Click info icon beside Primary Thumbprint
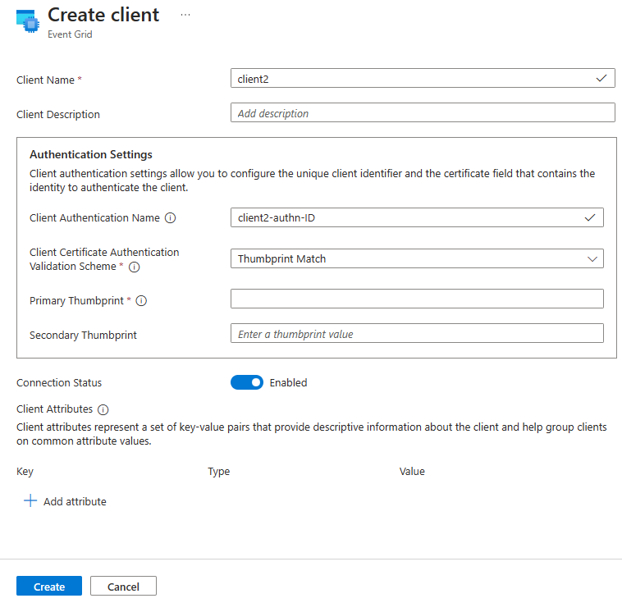This screenshot has width=622, height=612. click(141, 301)
